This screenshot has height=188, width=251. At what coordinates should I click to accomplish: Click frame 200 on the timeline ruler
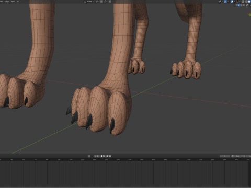pyautogui.click(x=189, y=159)
